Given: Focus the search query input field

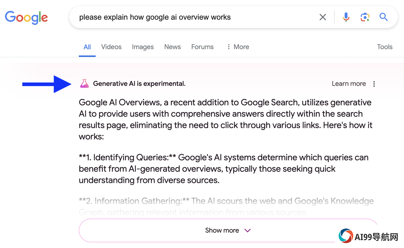Looking at the screenshot, I should [196, 17].
